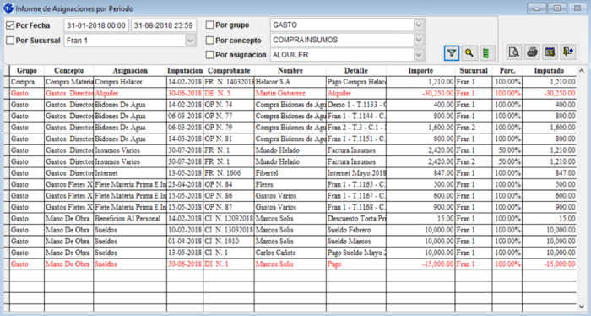Open the GASTO group dropdown
Screen dimensions: 591x316
[419, 25]
